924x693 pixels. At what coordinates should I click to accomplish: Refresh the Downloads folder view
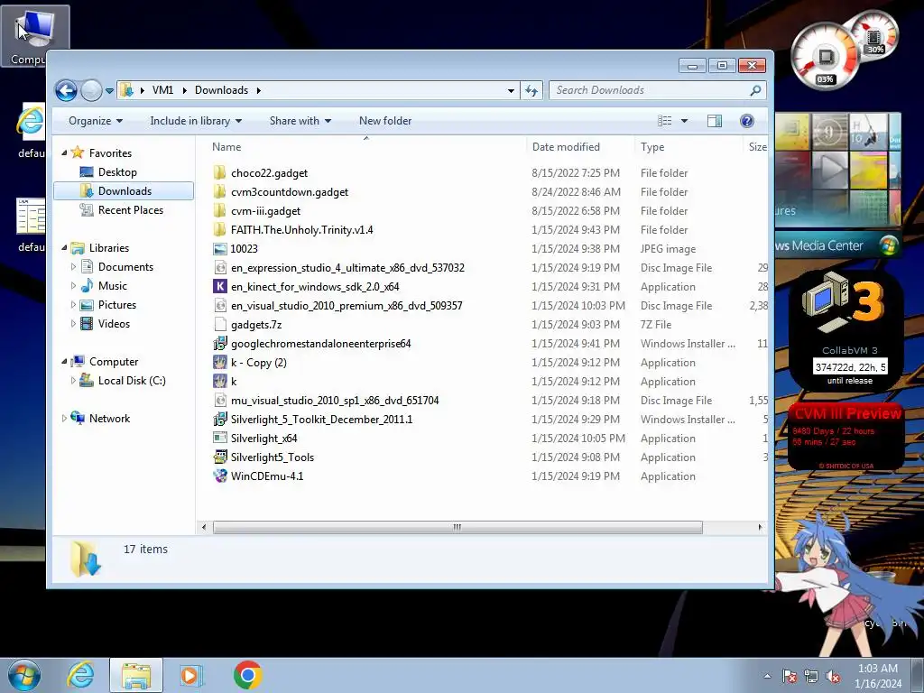tap(531, 90)
